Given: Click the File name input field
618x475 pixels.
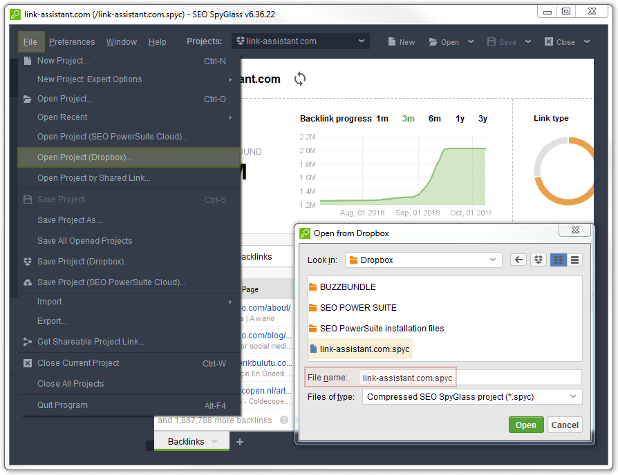Looking at the screenshot, I should (470, 378).
